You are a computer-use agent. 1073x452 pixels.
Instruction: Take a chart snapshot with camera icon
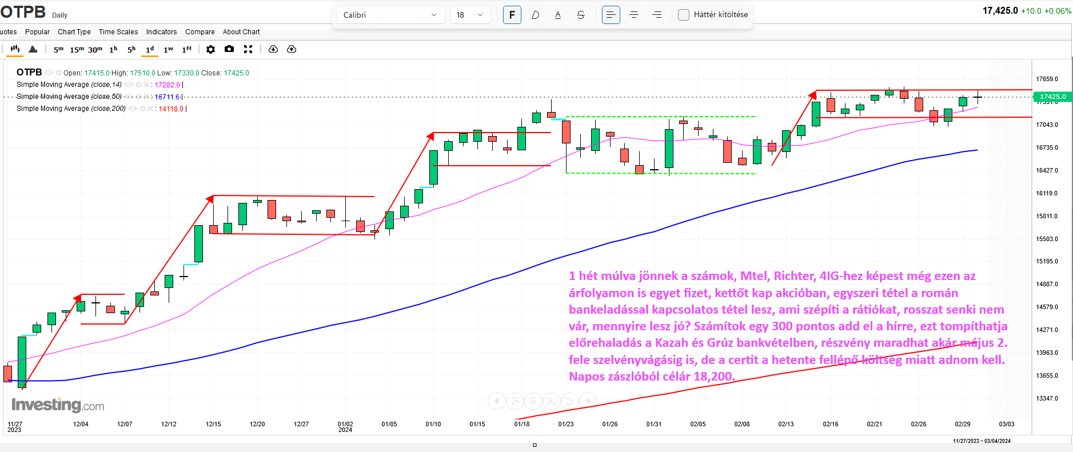[229, 49]
